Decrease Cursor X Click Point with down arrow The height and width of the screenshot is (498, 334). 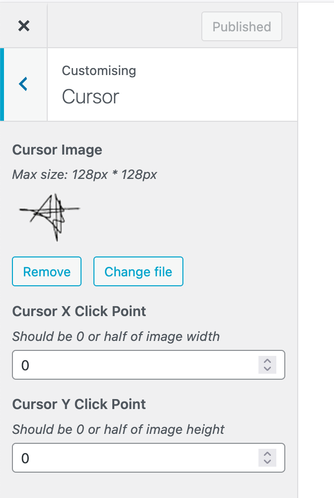(267, 369)
